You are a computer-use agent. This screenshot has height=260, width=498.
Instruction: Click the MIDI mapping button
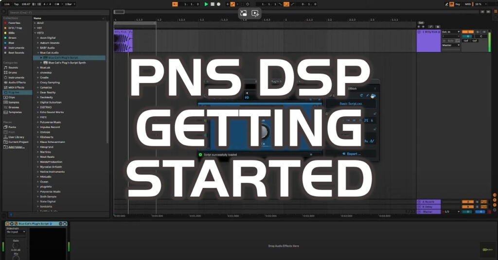coord(468,4)
